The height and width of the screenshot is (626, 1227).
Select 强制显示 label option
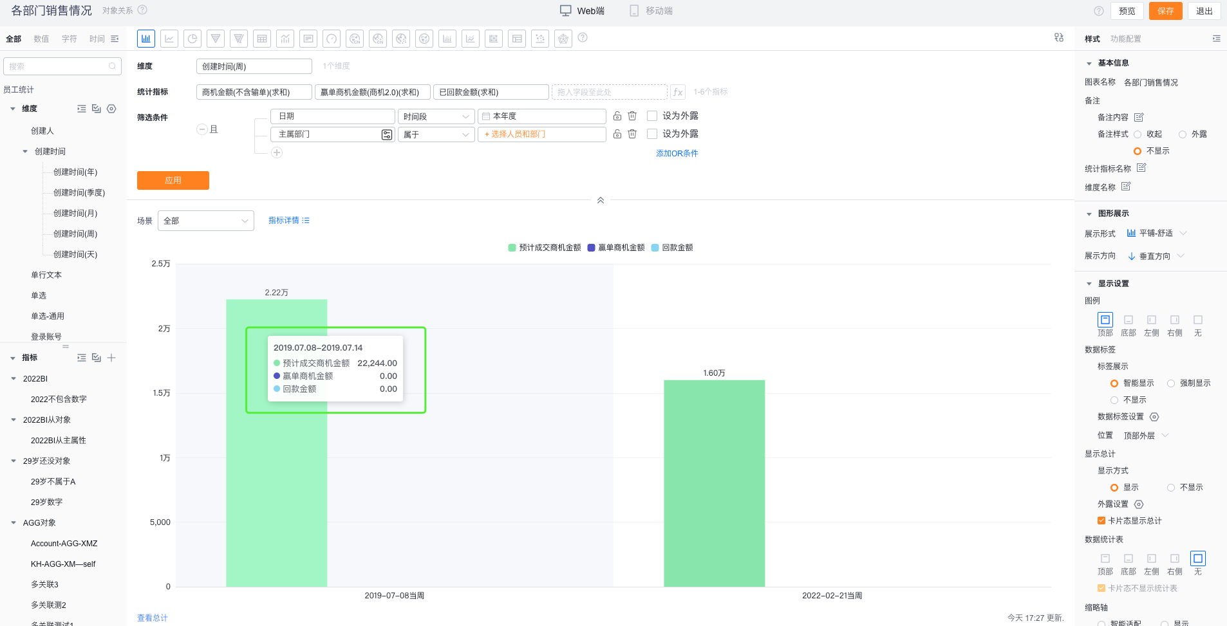(x=1171, y=383)
